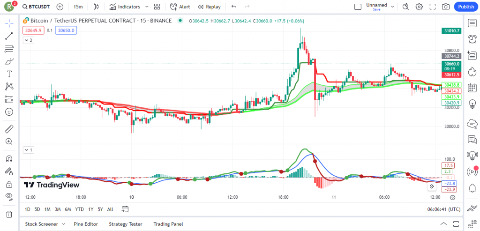Expand the favorite indicators dropdown arrow
480x231 pixels.
[x=147, y=7]
